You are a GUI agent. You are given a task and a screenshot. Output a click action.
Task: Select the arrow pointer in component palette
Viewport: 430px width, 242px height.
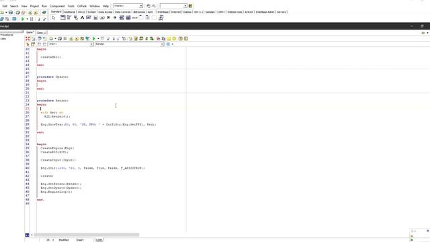54,18
